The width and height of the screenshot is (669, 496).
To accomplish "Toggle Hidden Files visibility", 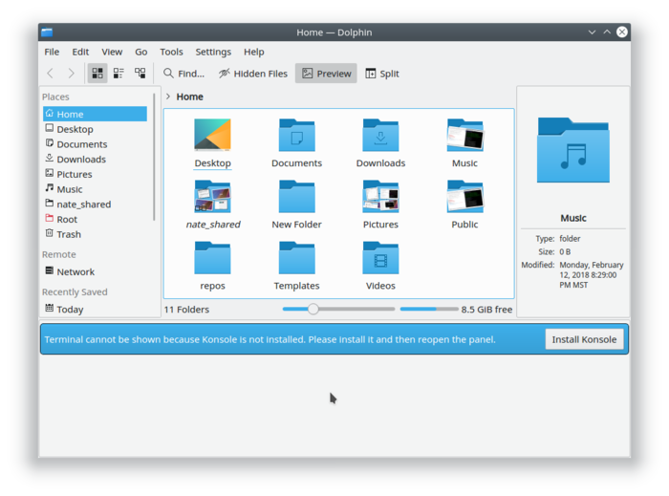I will tap(253, 74).
